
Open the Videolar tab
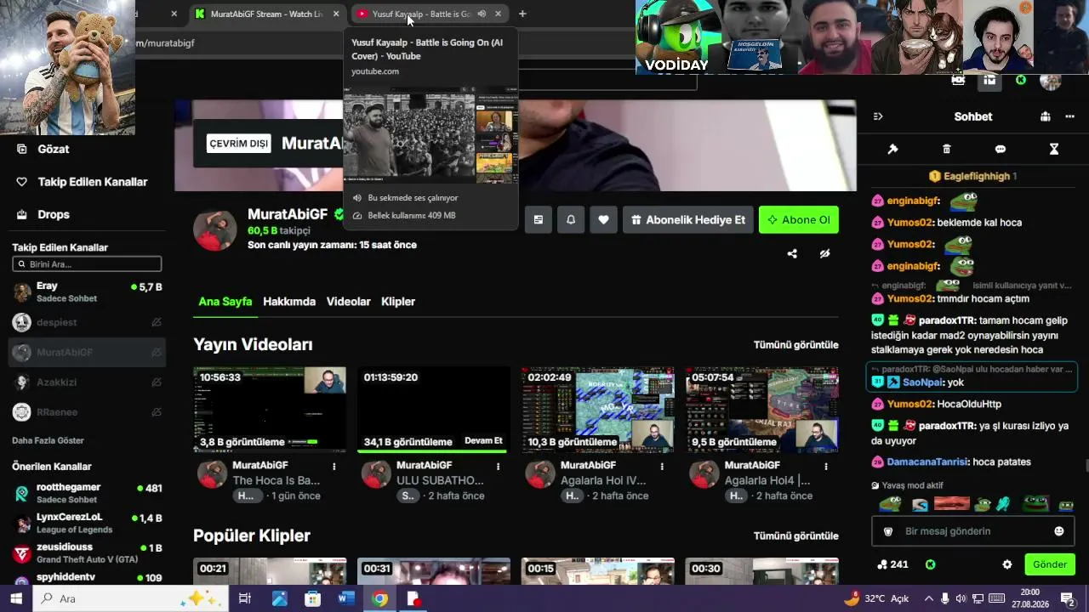349,302
